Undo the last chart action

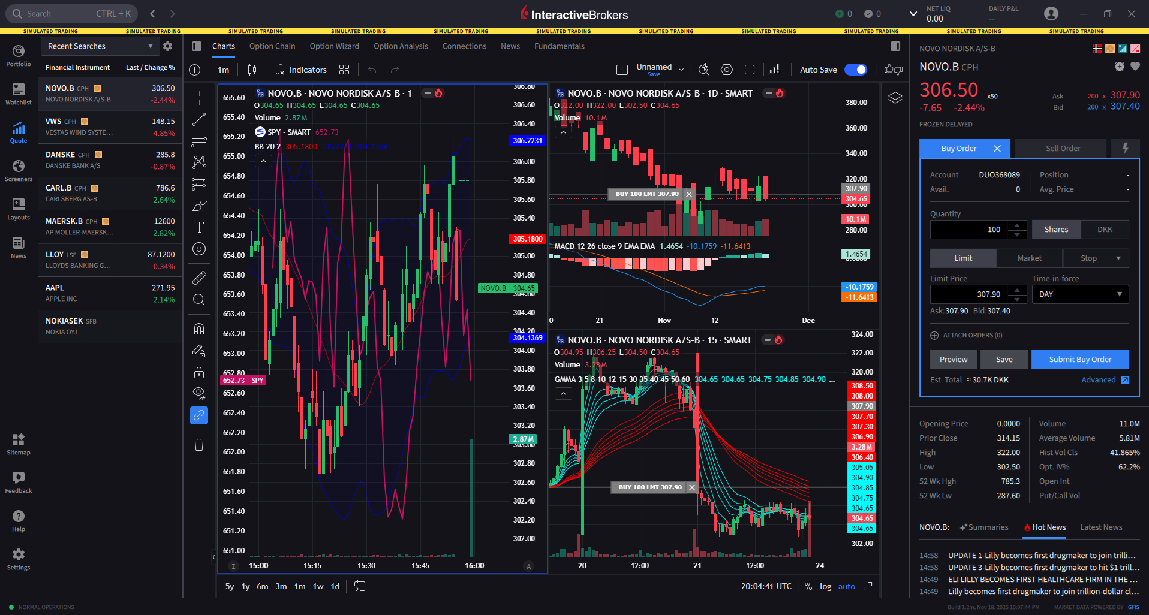pos(372,69)
